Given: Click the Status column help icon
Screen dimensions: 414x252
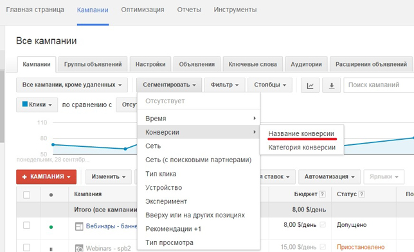Looking at the screenshot, I should (362, 194).
